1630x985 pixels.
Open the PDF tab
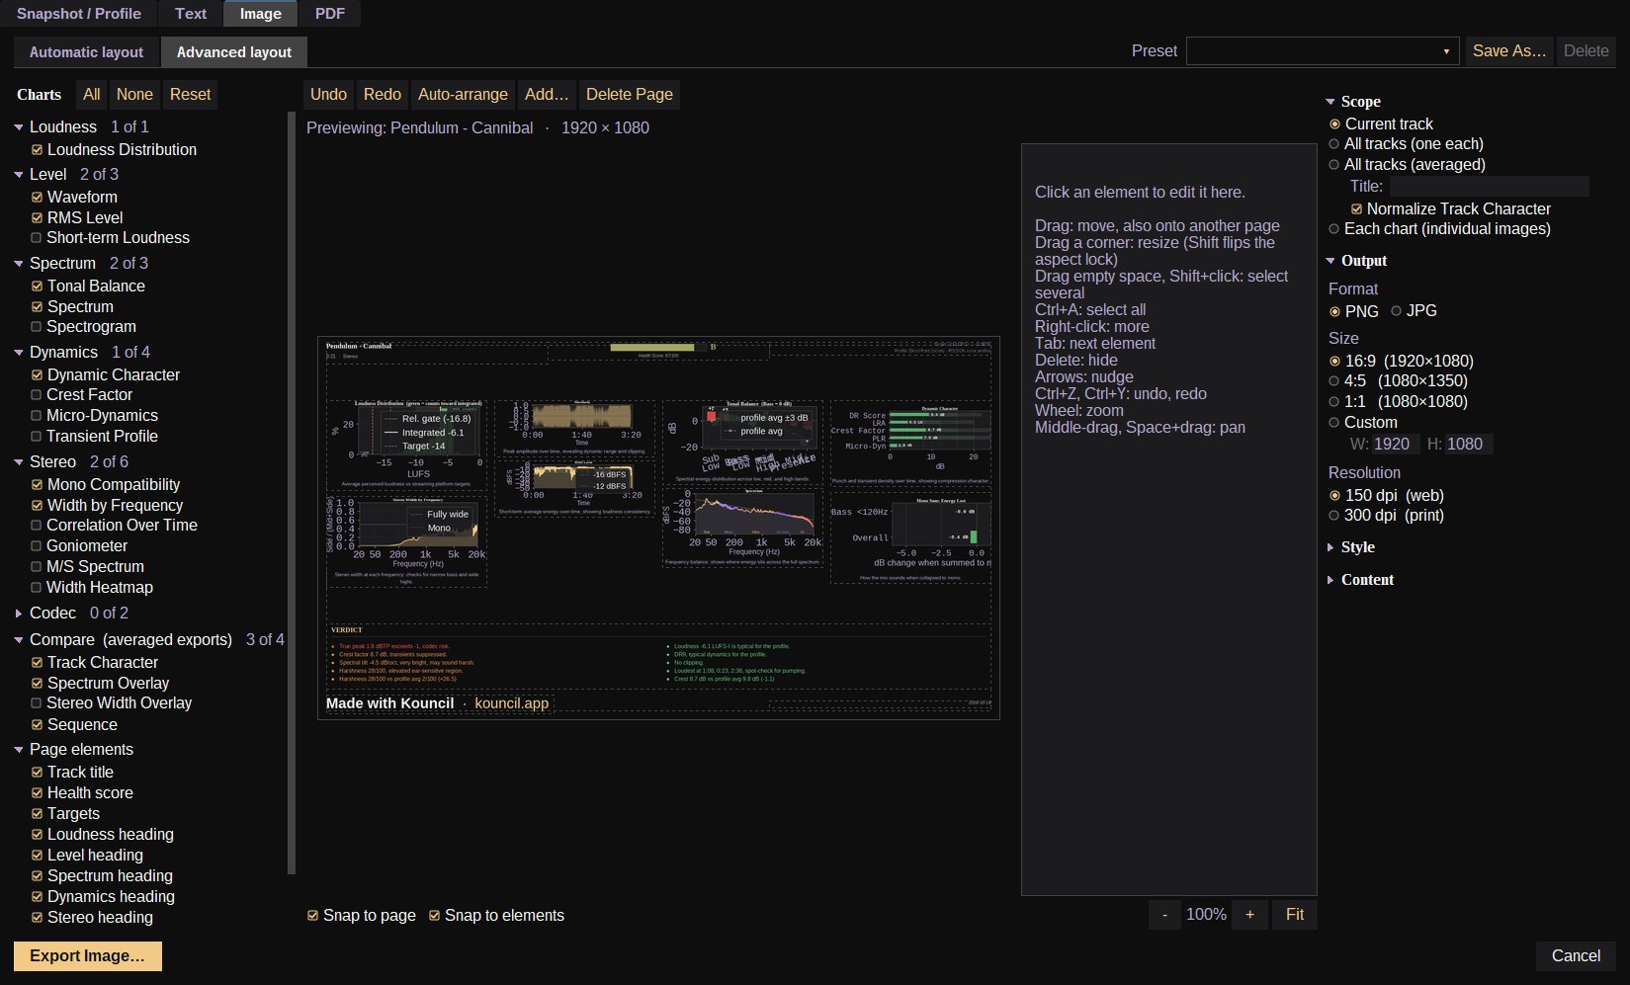330,14
